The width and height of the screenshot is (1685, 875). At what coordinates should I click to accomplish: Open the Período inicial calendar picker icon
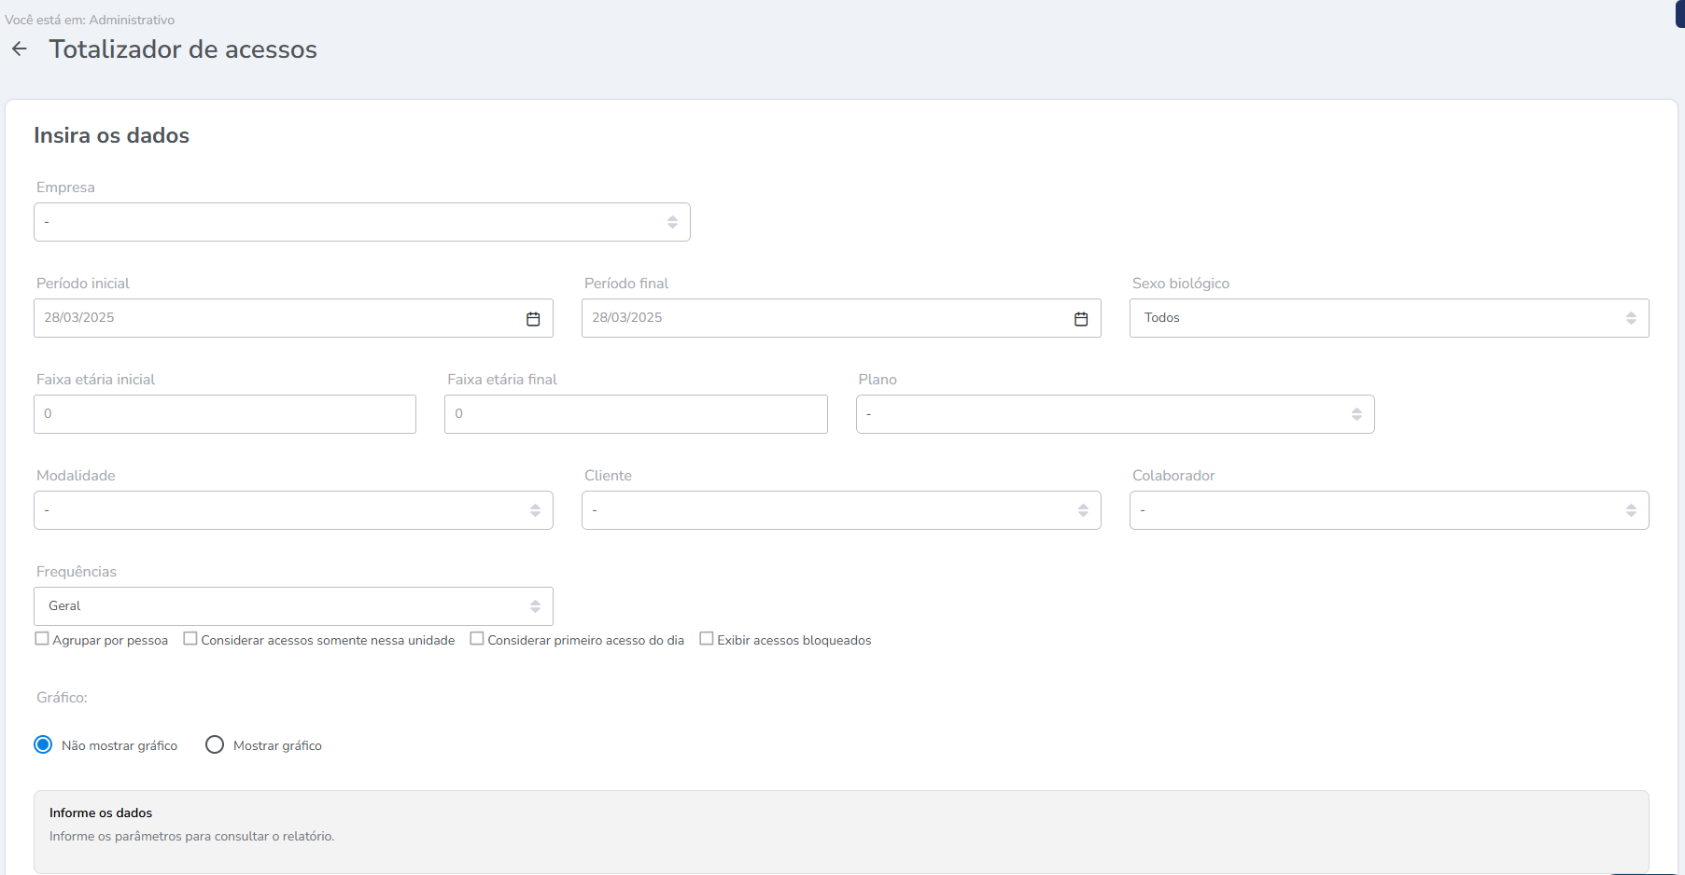click(533, 319)
